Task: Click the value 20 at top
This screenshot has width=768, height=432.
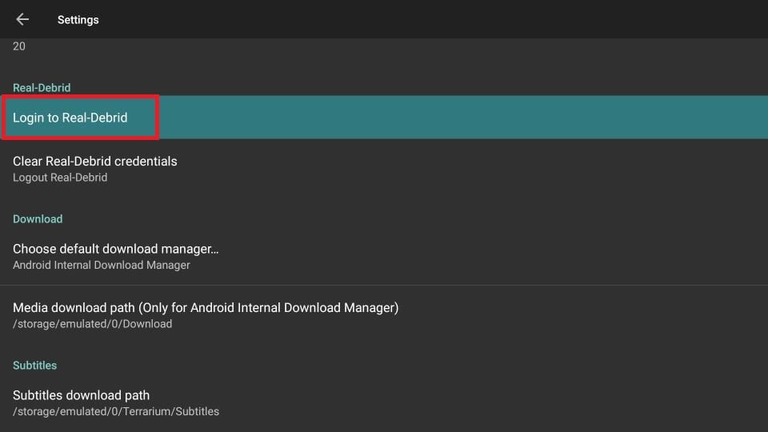Action: coord(19,46)
